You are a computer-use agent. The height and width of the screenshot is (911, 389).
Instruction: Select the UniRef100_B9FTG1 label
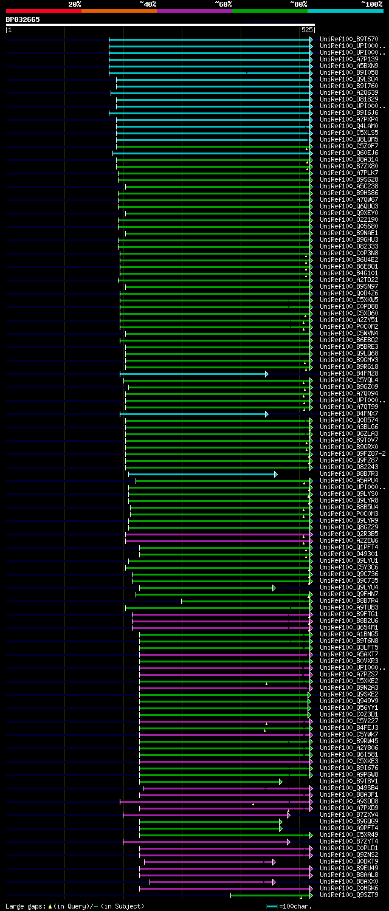pos(349,614)
